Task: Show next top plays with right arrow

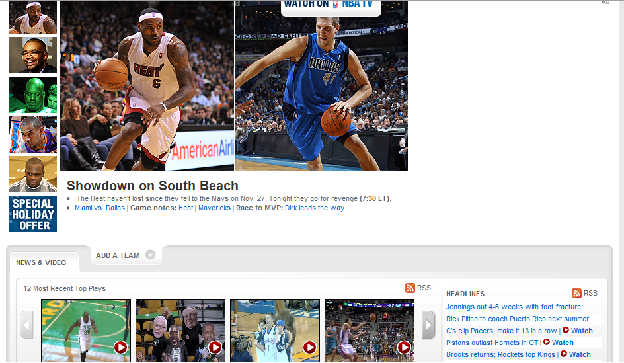Action: coord(428,325)
